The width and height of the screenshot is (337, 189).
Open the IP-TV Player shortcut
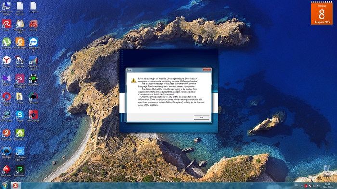point(6,116)
